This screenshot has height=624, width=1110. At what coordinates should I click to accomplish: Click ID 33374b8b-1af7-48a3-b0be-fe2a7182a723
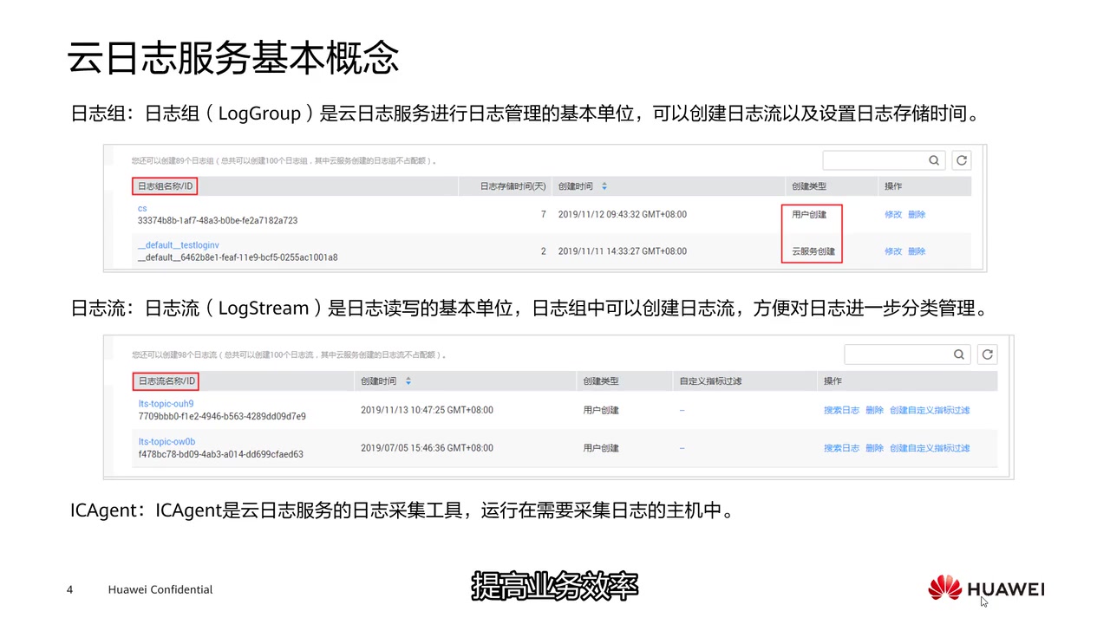217,221
